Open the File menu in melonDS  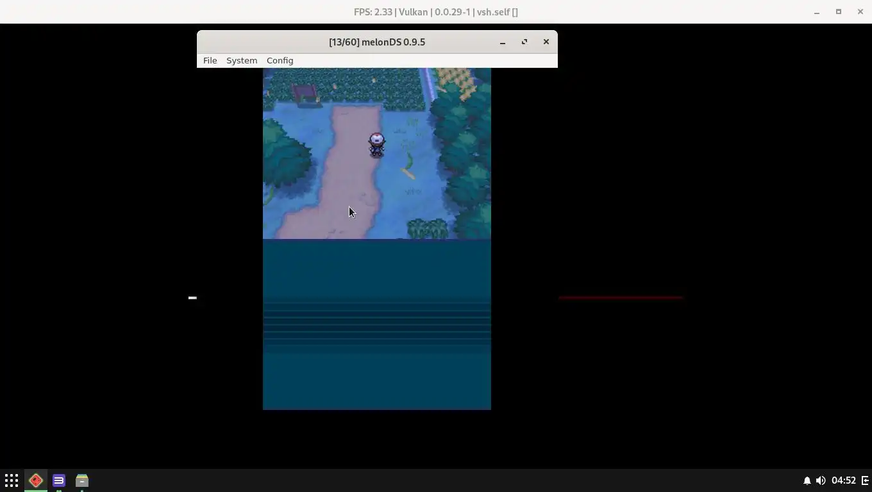[x=210, y=60]
